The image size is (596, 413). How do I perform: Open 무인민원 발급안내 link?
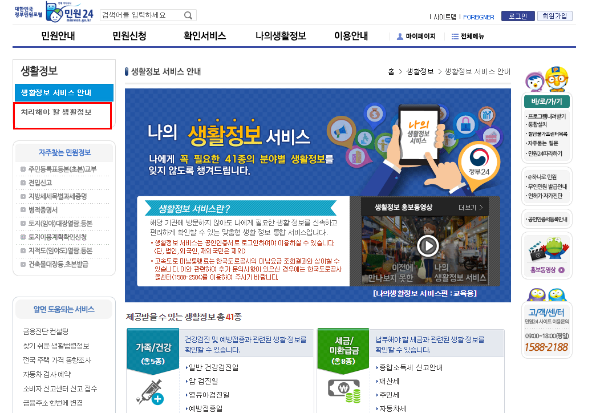(548, 187)
